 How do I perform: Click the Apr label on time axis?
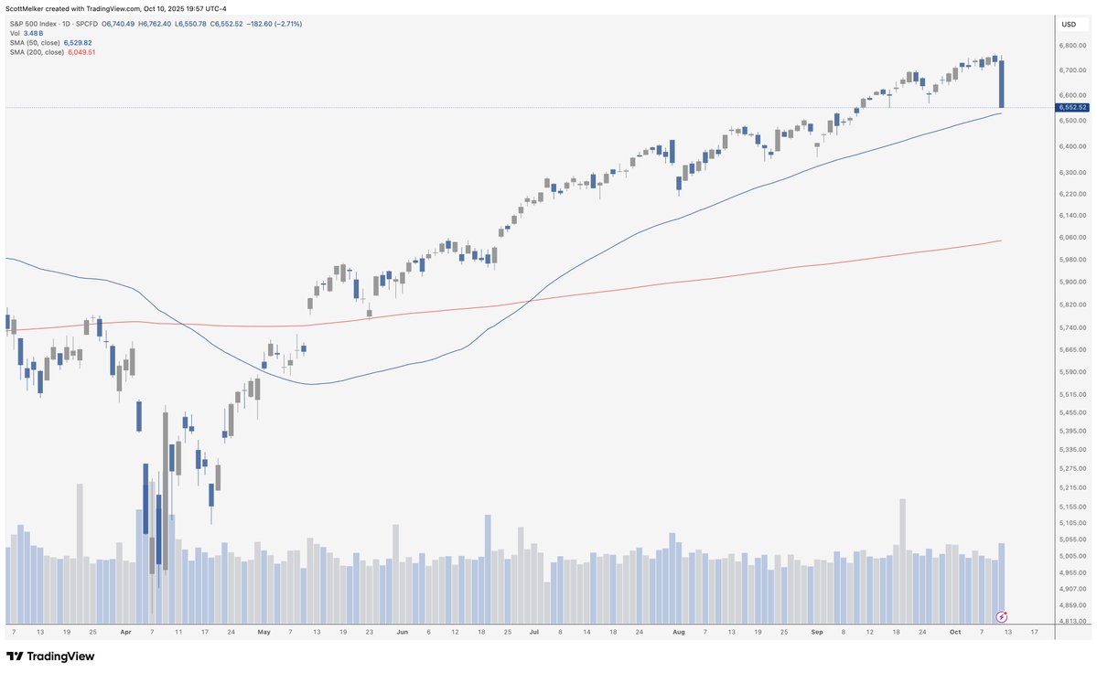coord(124,631)
